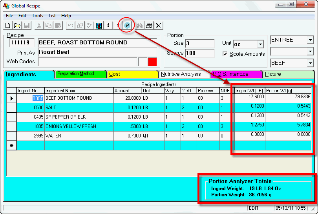The width and height of the screenshot is (318, 214).
Task: Click the Source field showing 100
Action: (x=200, y=53)
